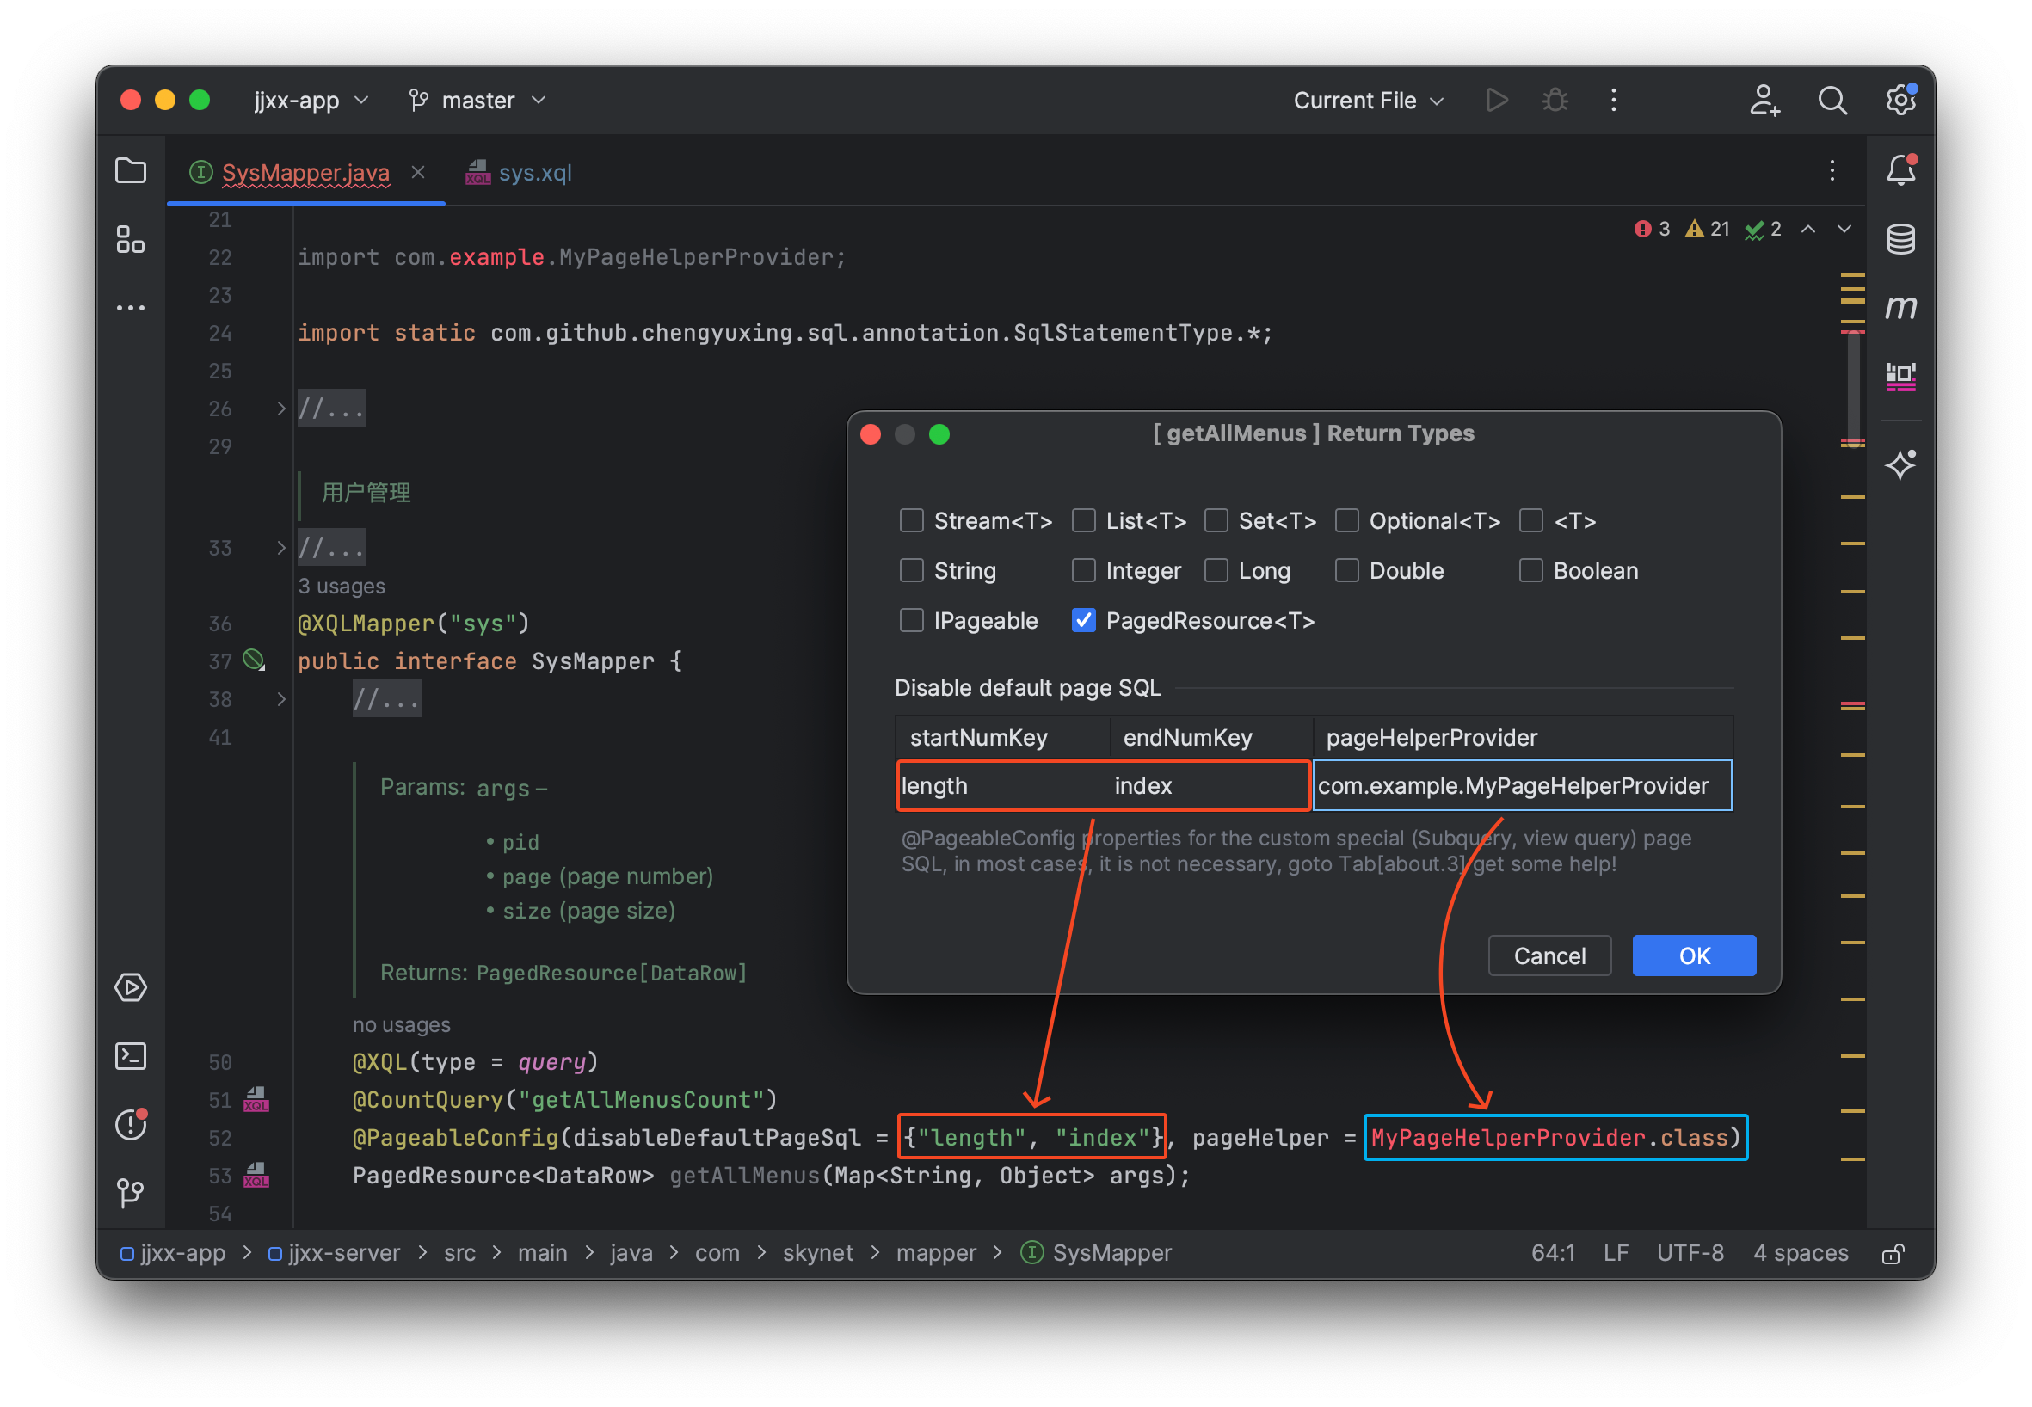Screen dimensions: 2032x1407
Task: Open the Code With Me user icon
Action: click(1764, 100)
